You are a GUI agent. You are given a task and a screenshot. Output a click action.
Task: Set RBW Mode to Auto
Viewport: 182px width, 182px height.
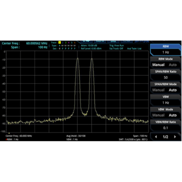coord(173,65)
